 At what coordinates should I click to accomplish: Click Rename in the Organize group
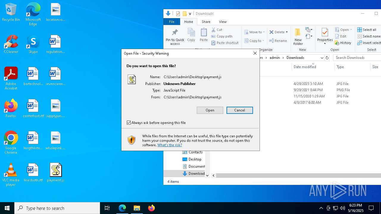tap(278, 41)
